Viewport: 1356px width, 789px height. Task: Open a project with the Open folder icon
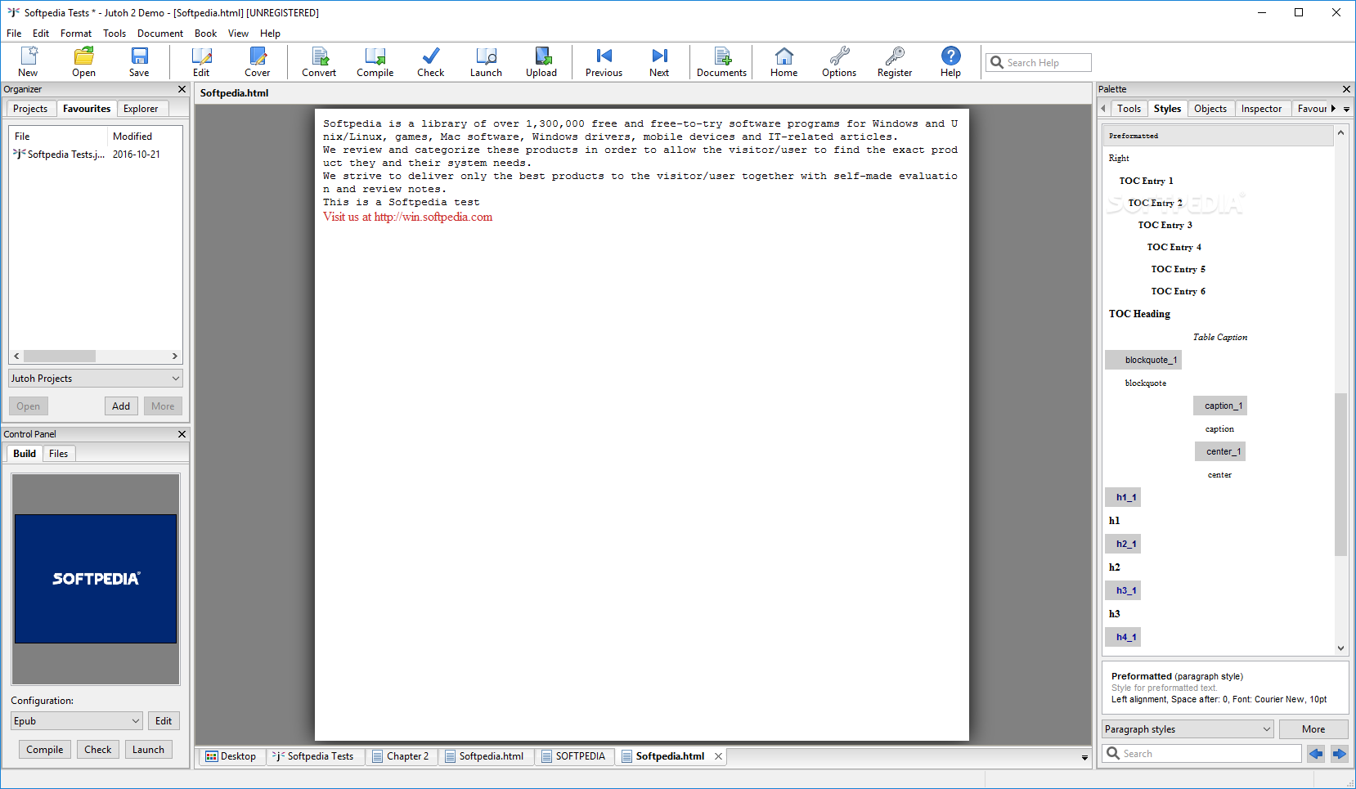click(x=83, y=62)
